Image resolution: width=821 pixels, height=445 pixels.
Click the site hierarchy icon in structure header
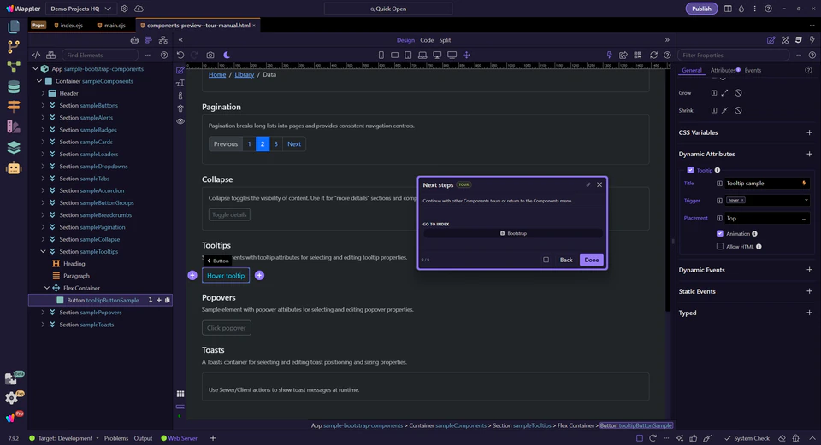[x=162, y=40]
